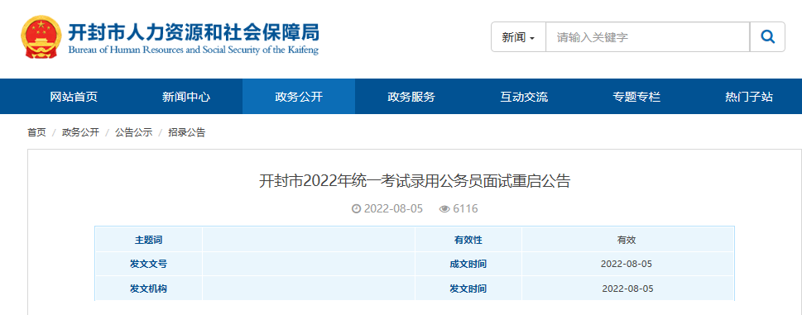This screenshot has width=802, height=315.
Task: Click the 首页 breadcrumb link
Action: (36, 133)
